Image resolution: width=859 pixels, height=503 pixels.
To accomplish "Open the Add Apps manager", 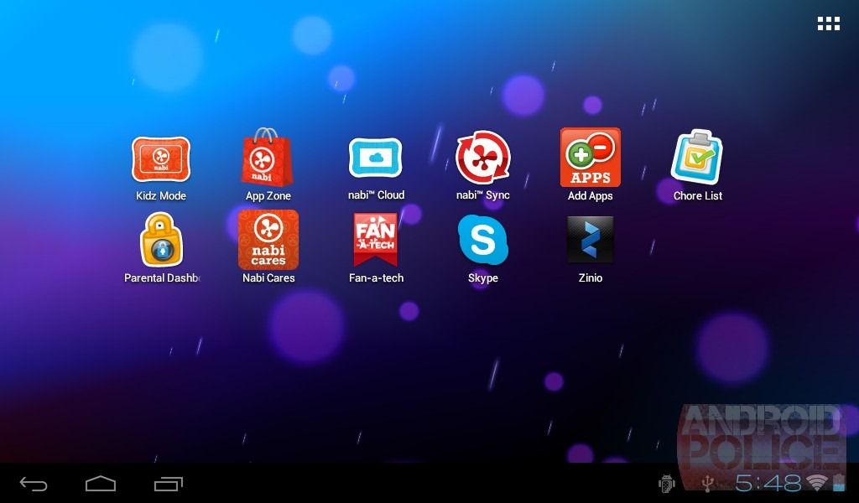I will point(590,158).
